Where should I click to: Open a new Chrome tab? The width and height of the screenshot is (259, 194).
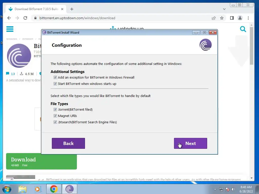tap(72, 9)
